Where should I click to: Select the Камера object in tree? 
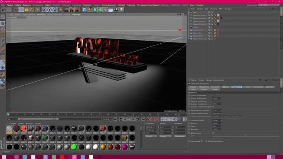pyautogui.click(x=195, y=27)
